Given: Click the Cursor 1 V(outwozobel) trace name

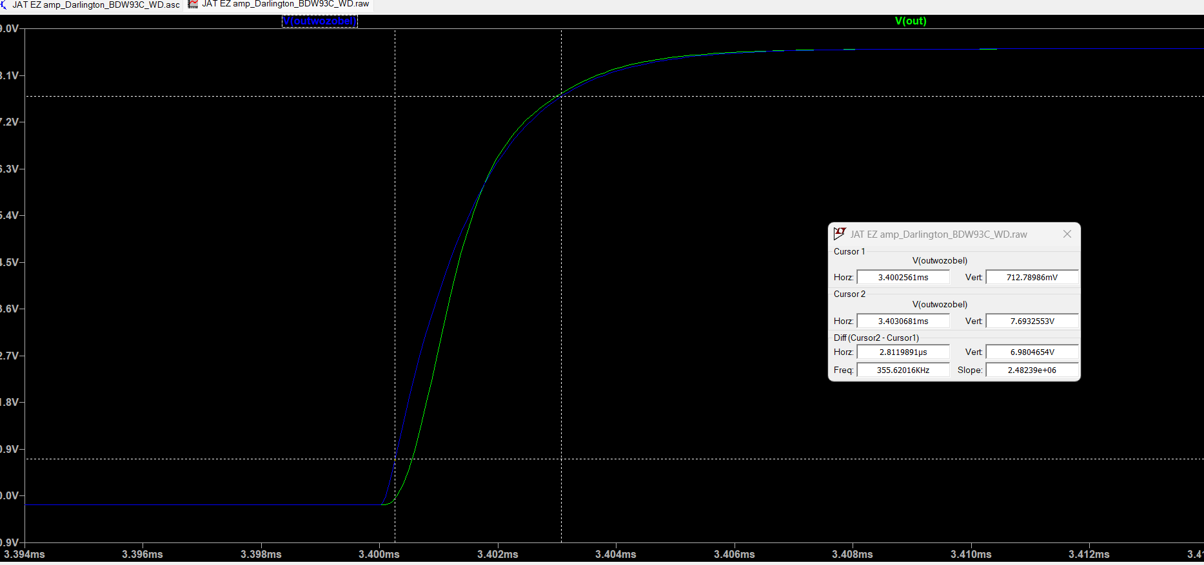Looking at the screenshot, I should point(940,261).
